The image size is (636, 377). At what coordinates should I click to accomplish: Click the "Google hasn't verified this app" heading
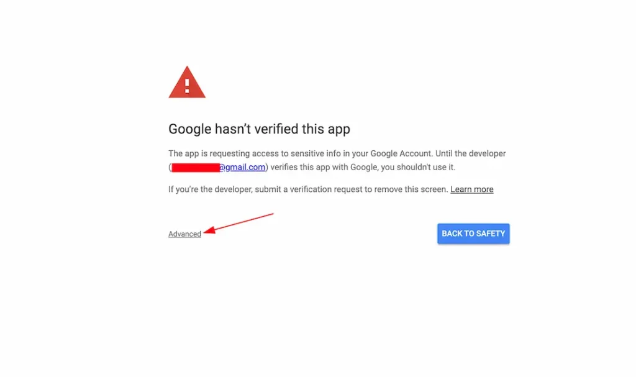pyautogui.click(x=259, y=129)
